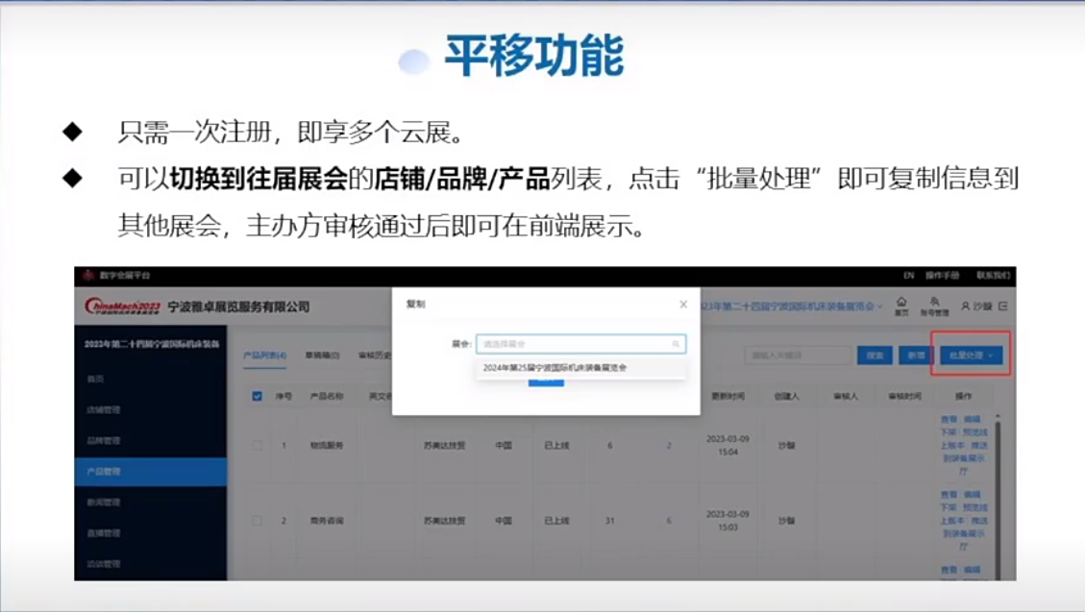
Task: Click 苏美达技贸 cell in row 商务咨询
Action: pos(444,520)
